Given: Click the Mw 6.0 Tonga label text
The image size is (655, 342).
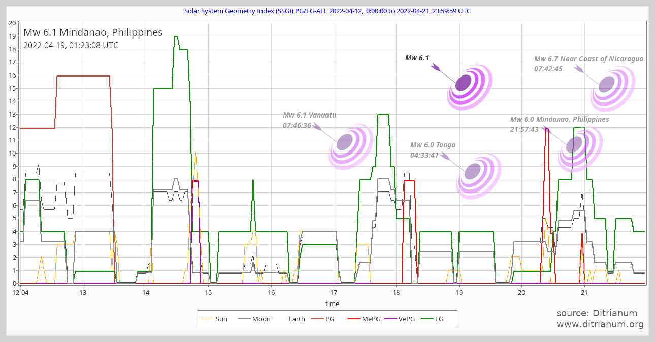Looking at the screenshot, I should (433, 145).
